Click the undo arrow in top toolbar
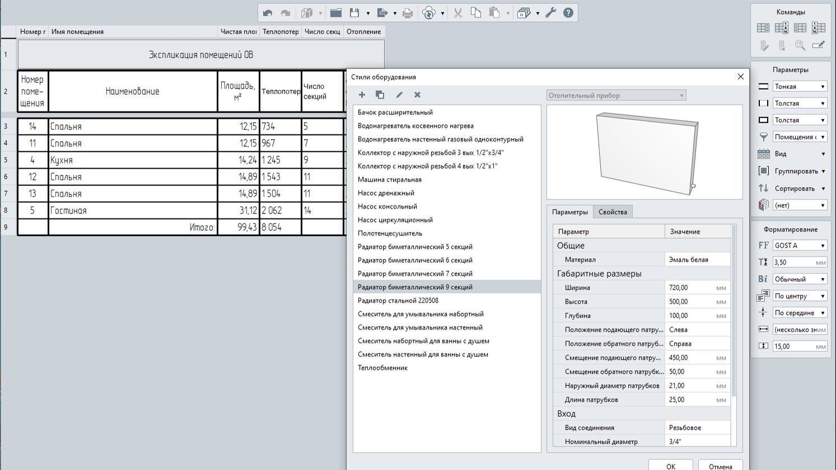Screen dimensions: 836x470 268,13
